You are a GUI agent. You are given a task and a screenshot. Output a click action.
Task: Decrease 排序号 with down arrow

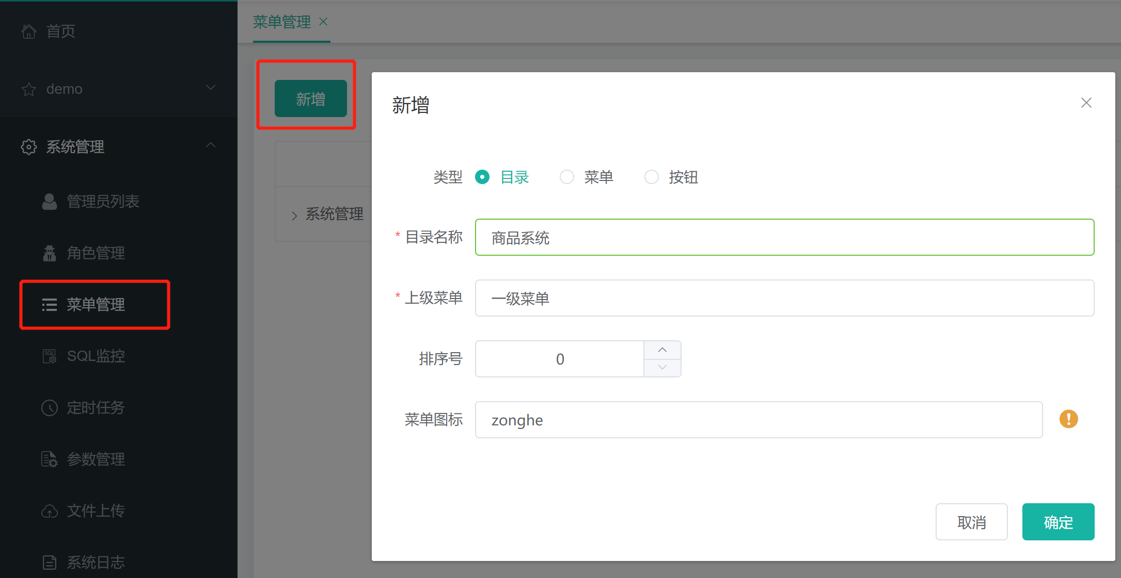(662, 368)
